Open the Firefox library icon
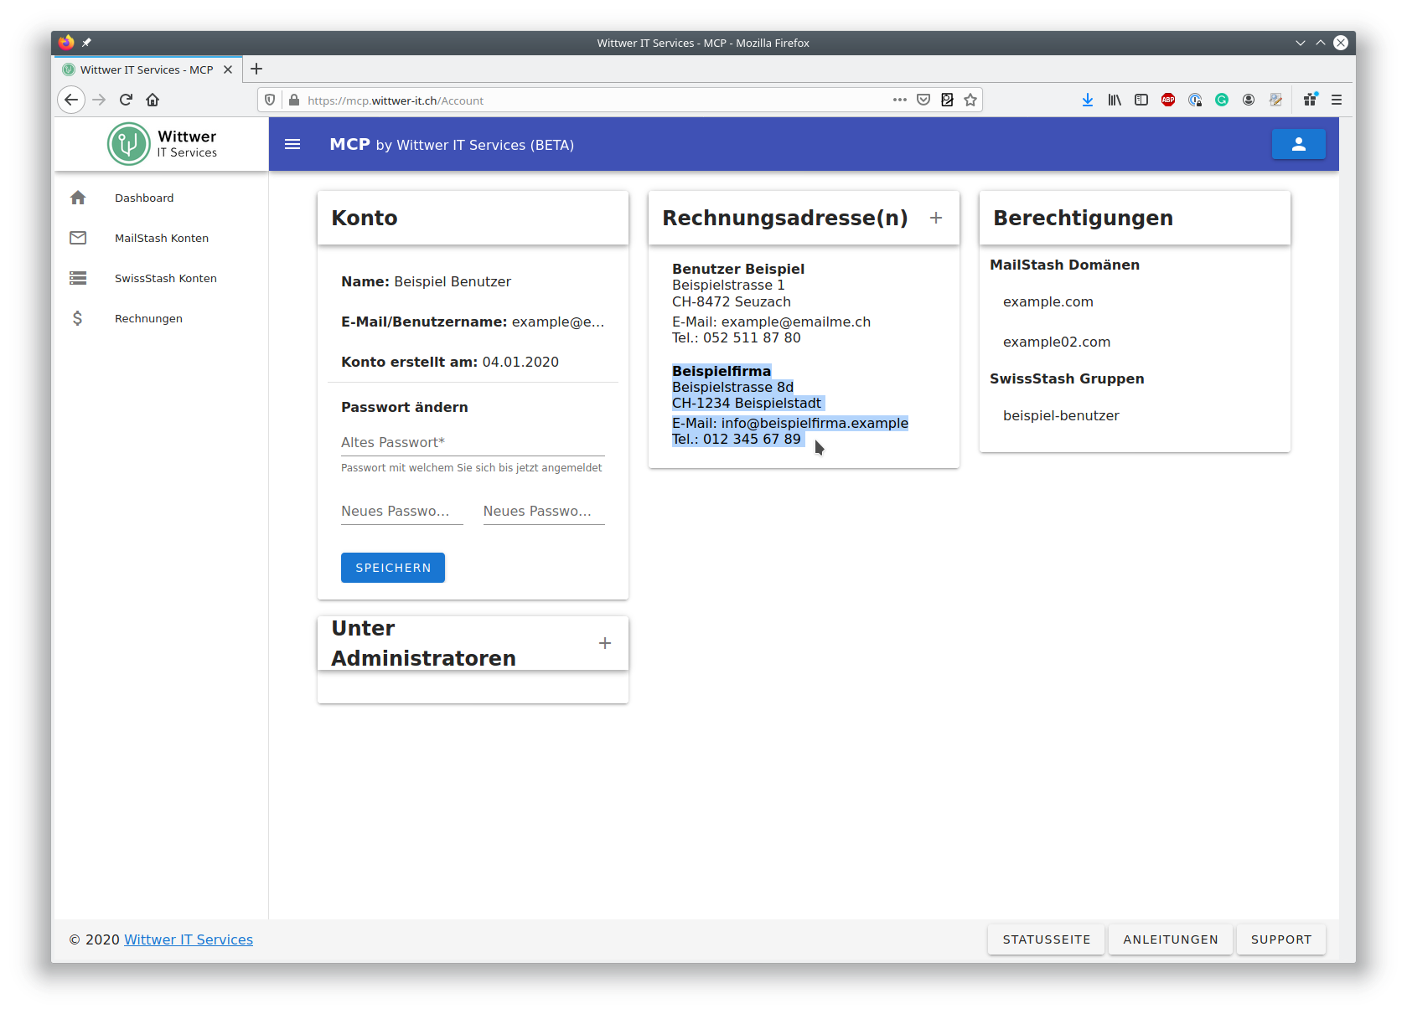 [x=1115, y=100]
